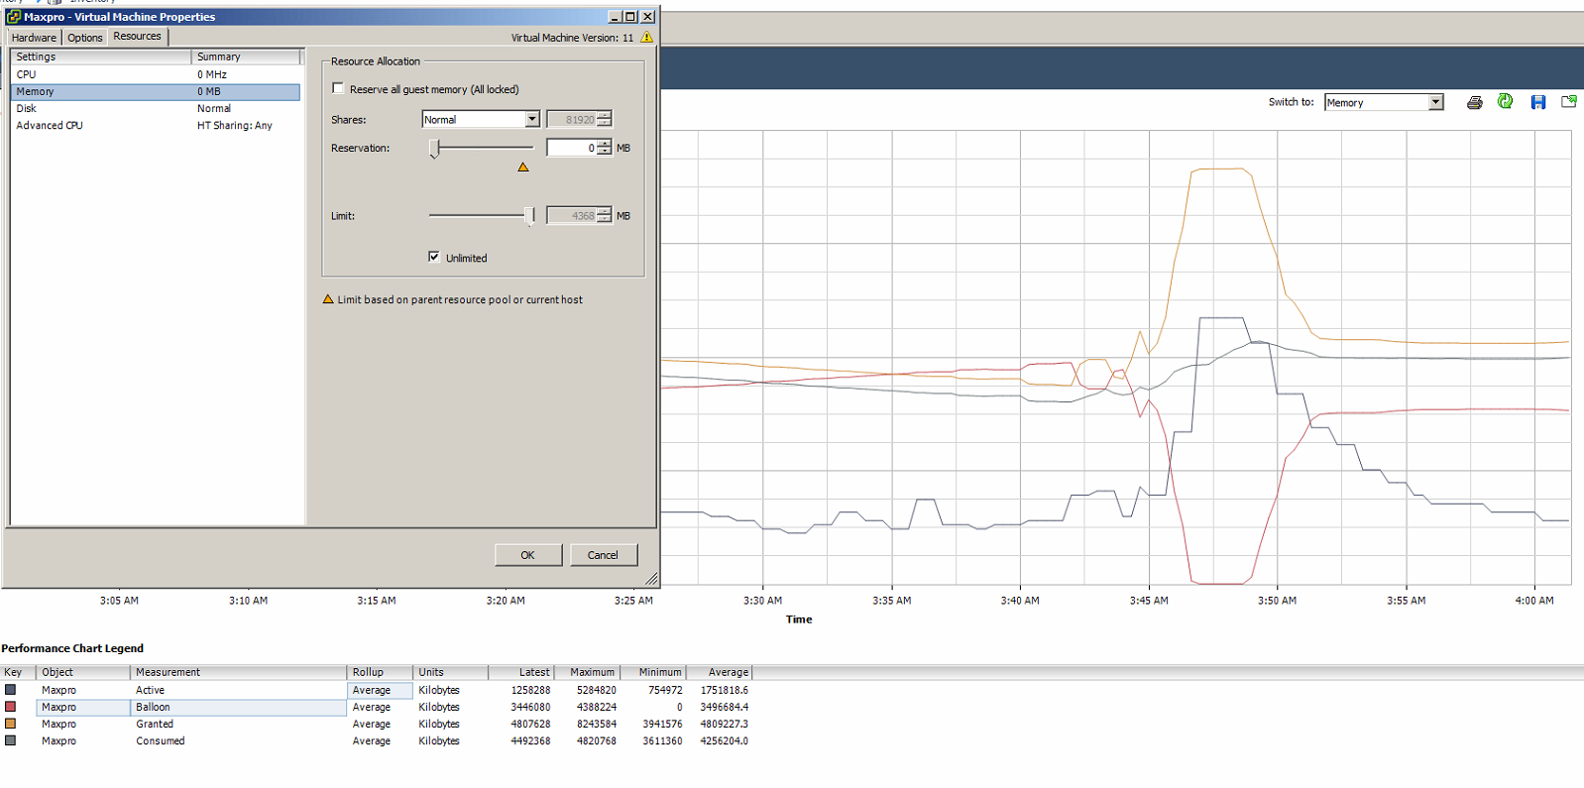This screenshot has height=788, width=1584.
Task: Click the Consumed average value 4256204.0
Action: click(725, 740)
